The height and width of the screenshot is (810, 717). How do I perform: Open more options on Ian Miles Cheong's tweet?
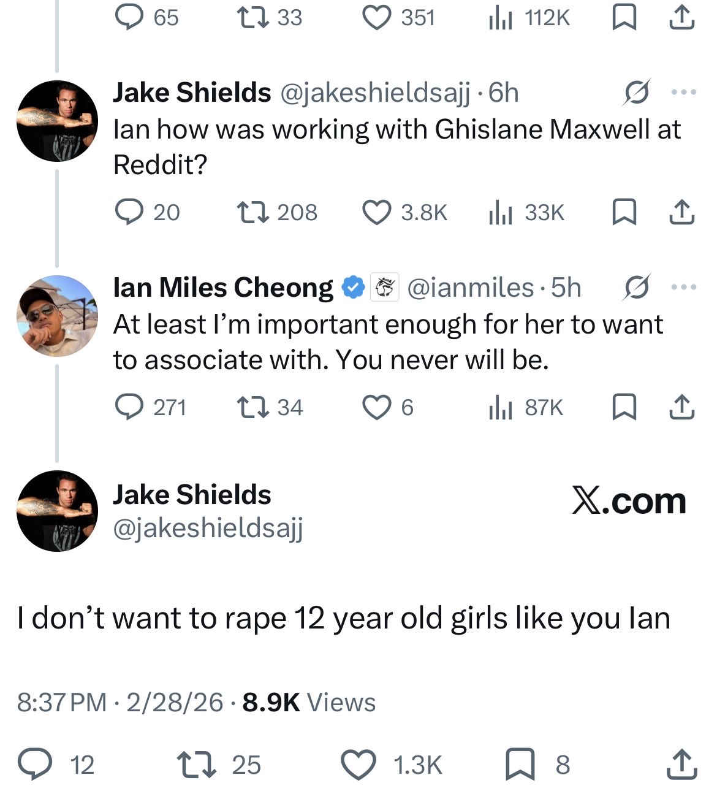click(684, 287)
